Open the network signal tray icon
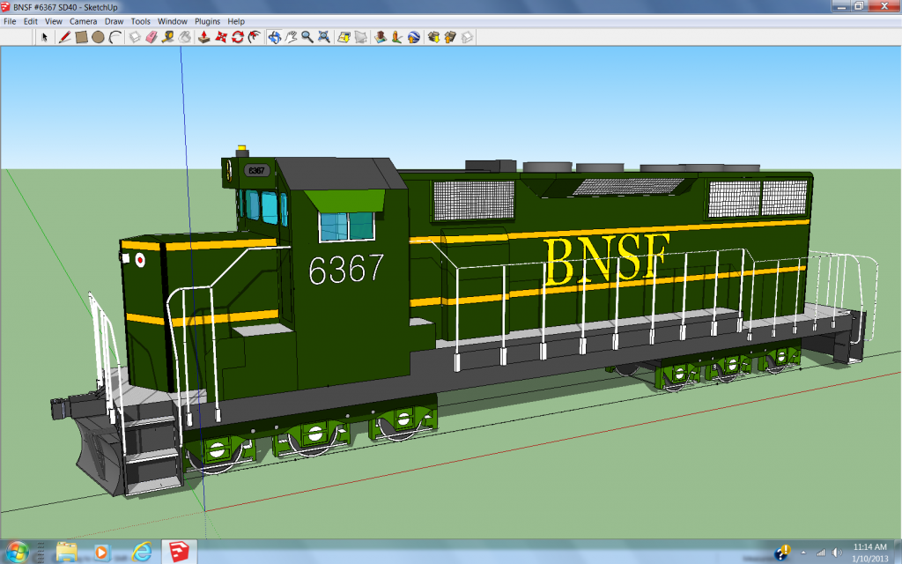The image size is (902, 564). (x=821, y=553)
